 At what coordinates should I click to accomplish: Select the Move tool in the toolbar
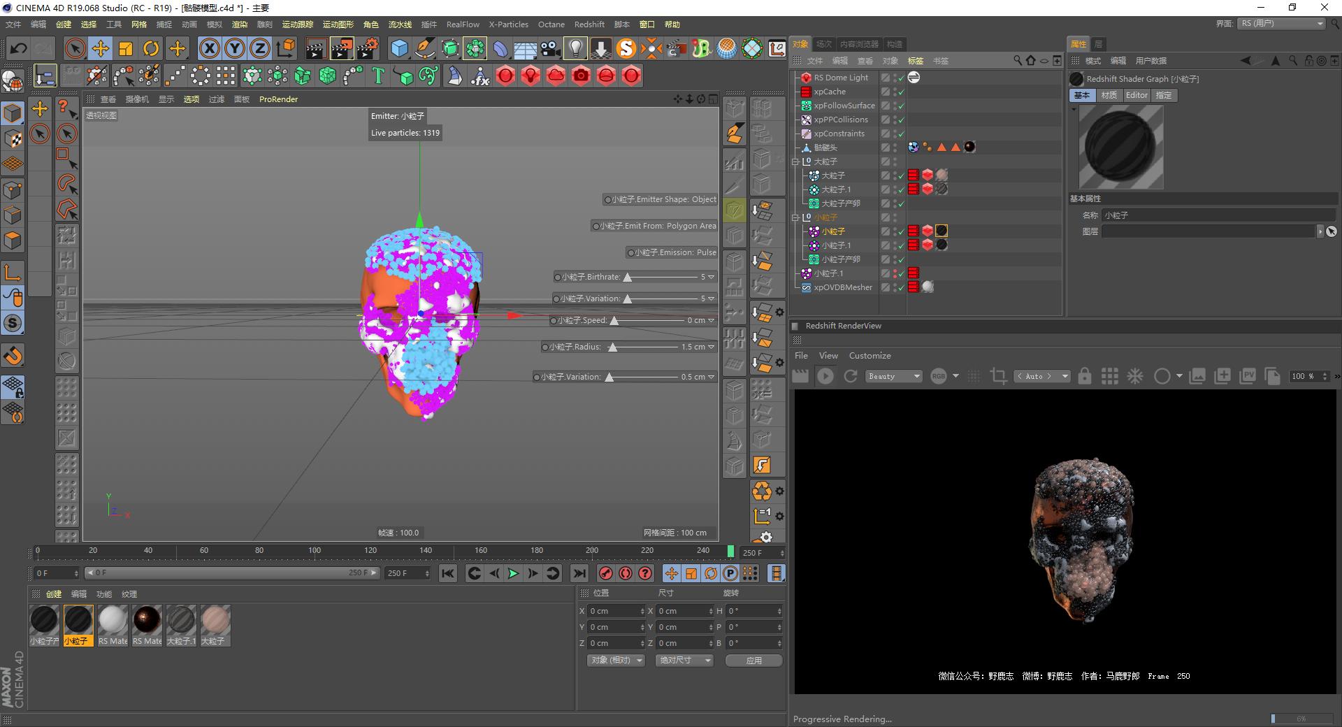click(100, 48)
